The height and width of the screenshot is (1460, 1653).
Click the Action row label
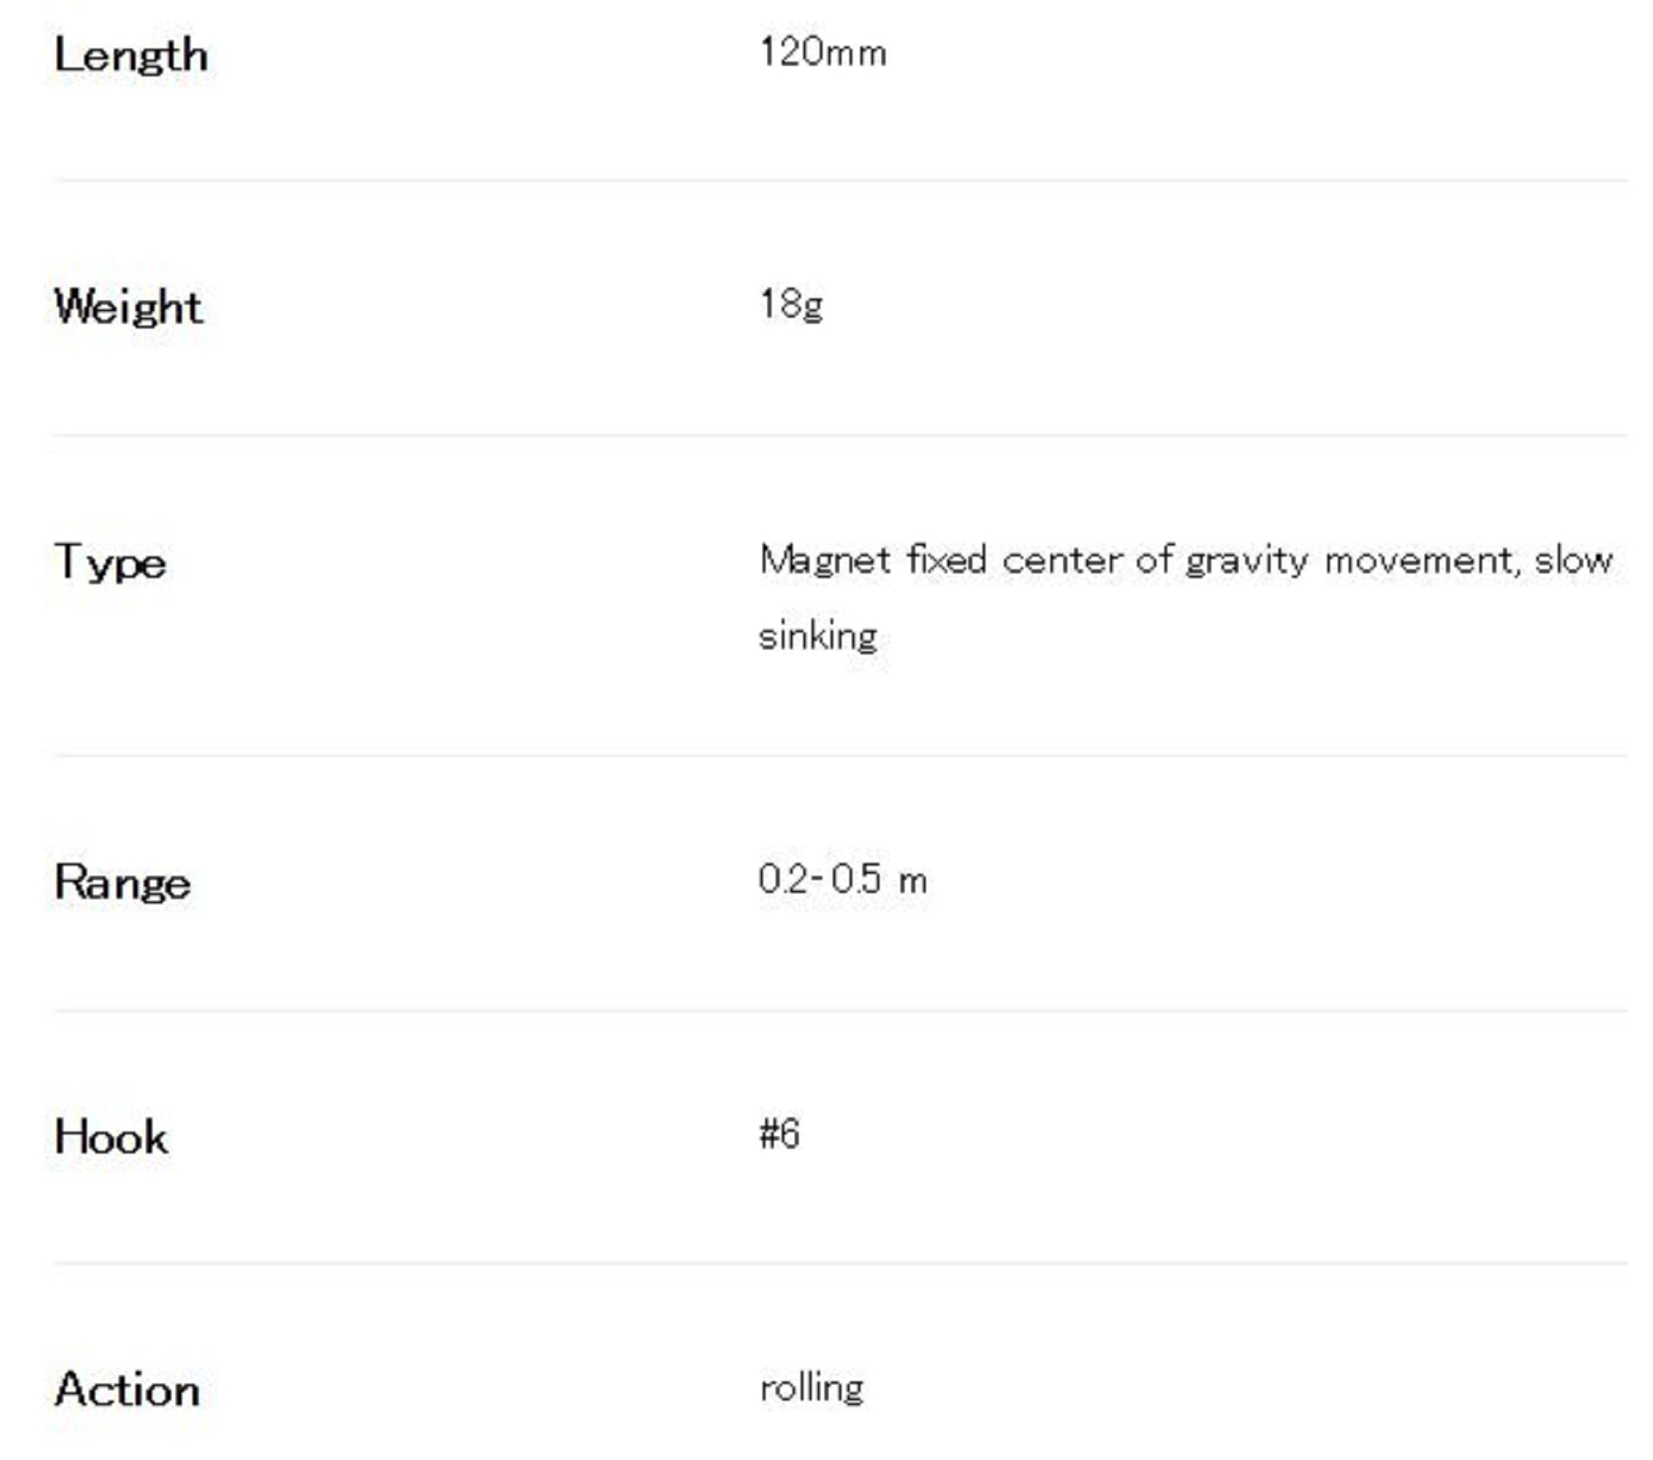pyautogui.click(x=127, y=1390)
